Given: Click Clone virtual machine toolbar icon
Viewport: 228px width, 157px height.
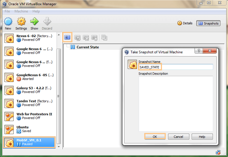Looking at the screenshot, I should point(104,37).
